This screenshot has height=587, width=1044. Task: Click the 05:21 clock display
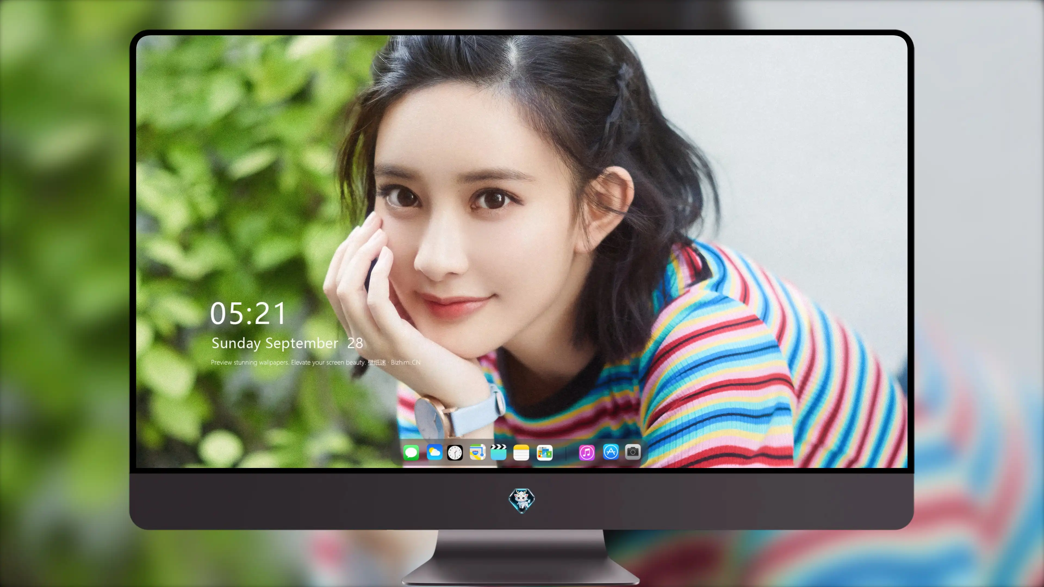click(248, 314)
